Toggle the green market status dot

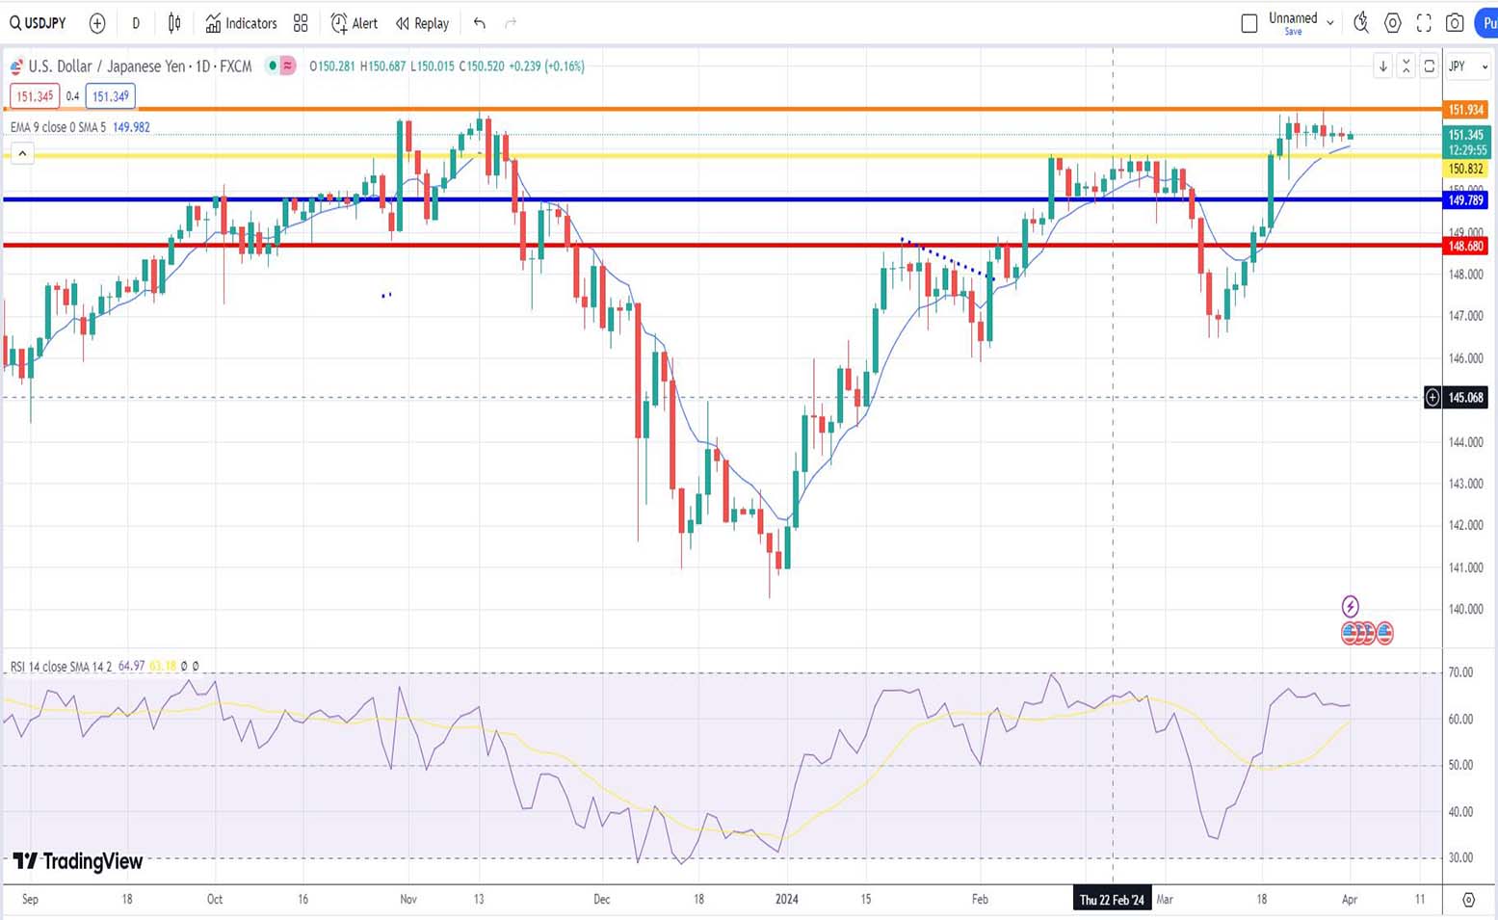(x=274, y=66)
